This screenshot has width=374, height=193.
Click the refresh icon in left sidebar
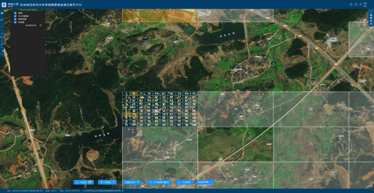coord(2,55)
